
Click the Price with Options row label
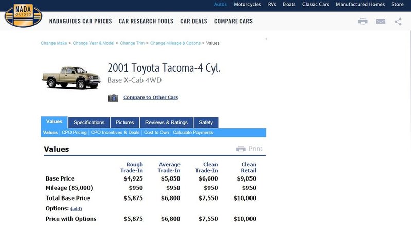[x=71, y=219]
